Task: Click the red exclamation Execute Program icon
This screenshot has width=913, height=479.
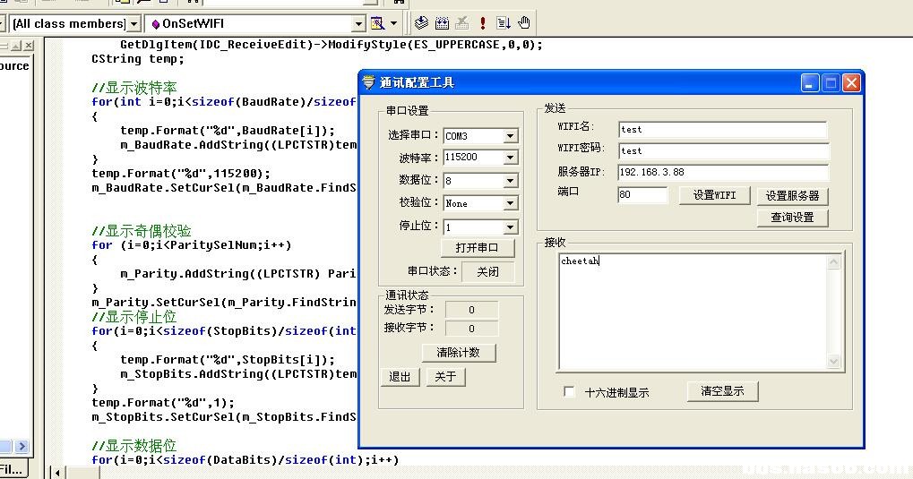Action: coord(483,23)
